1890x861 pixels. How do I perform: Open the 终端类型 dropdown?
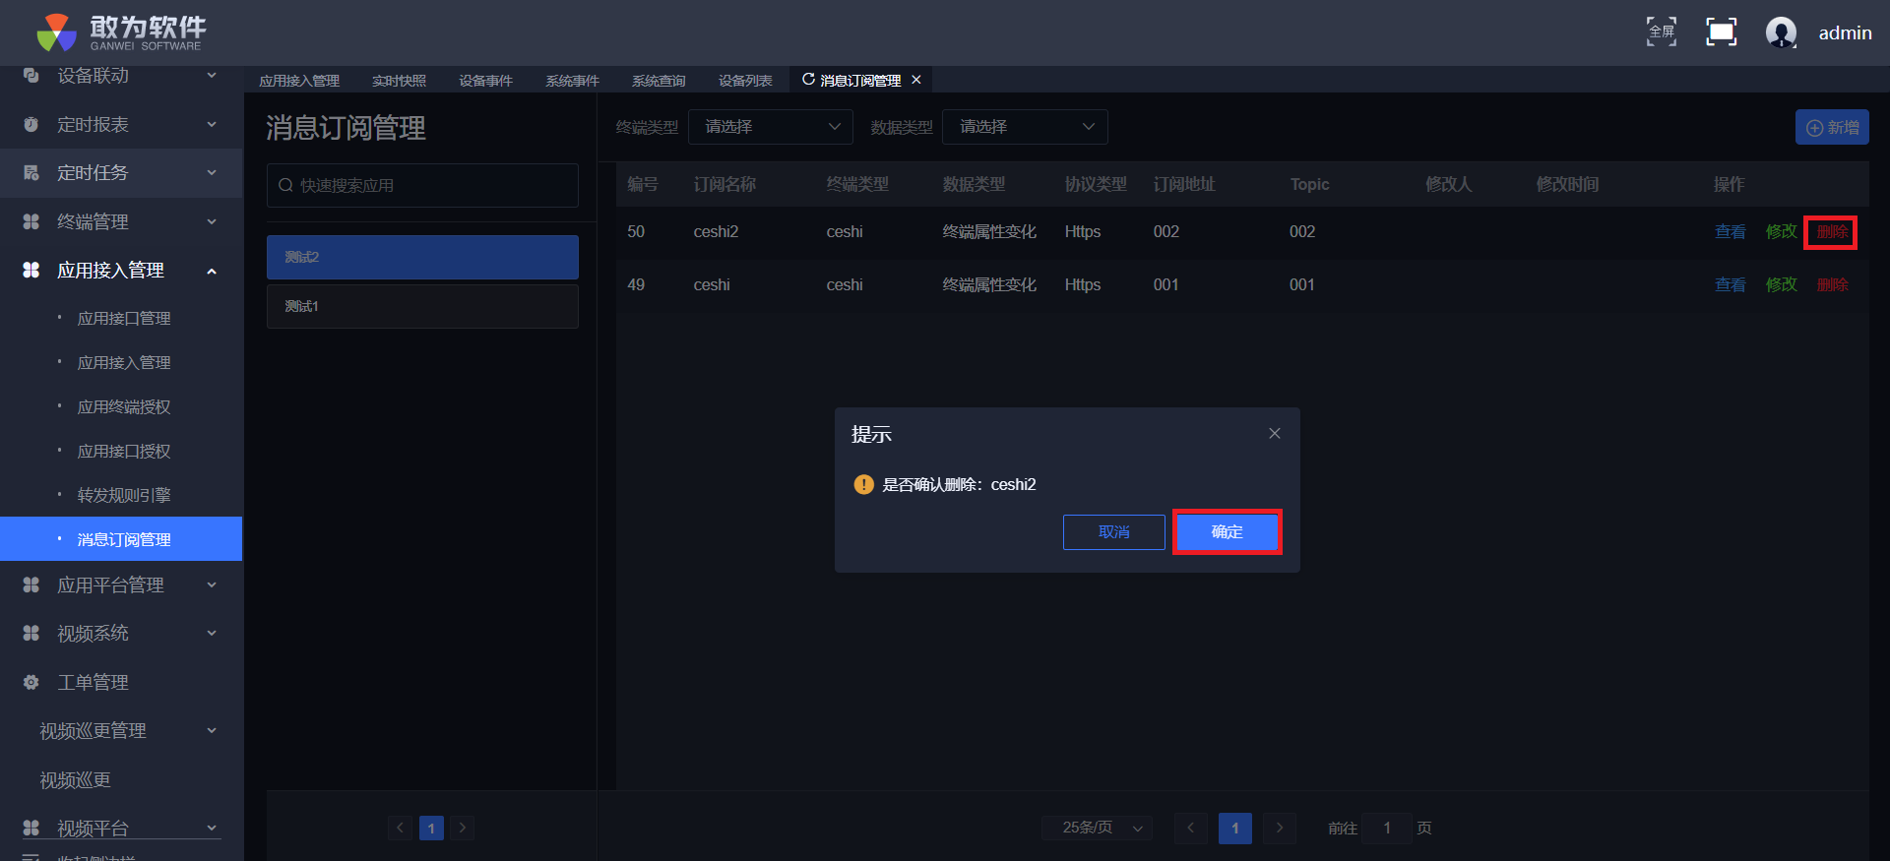pos(770,127)
